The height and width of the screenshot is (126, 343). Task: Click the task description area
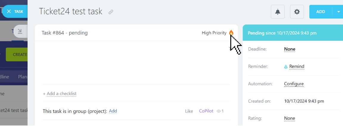pos(136,63)
